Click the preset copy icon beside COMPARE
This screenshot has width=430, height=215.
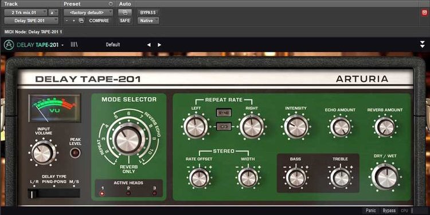click(x=81, y=21)
